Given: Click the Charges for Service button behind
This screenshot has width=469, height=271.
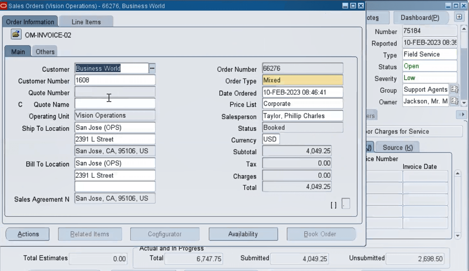Looking at the screenshot, I should click(414, 131).
